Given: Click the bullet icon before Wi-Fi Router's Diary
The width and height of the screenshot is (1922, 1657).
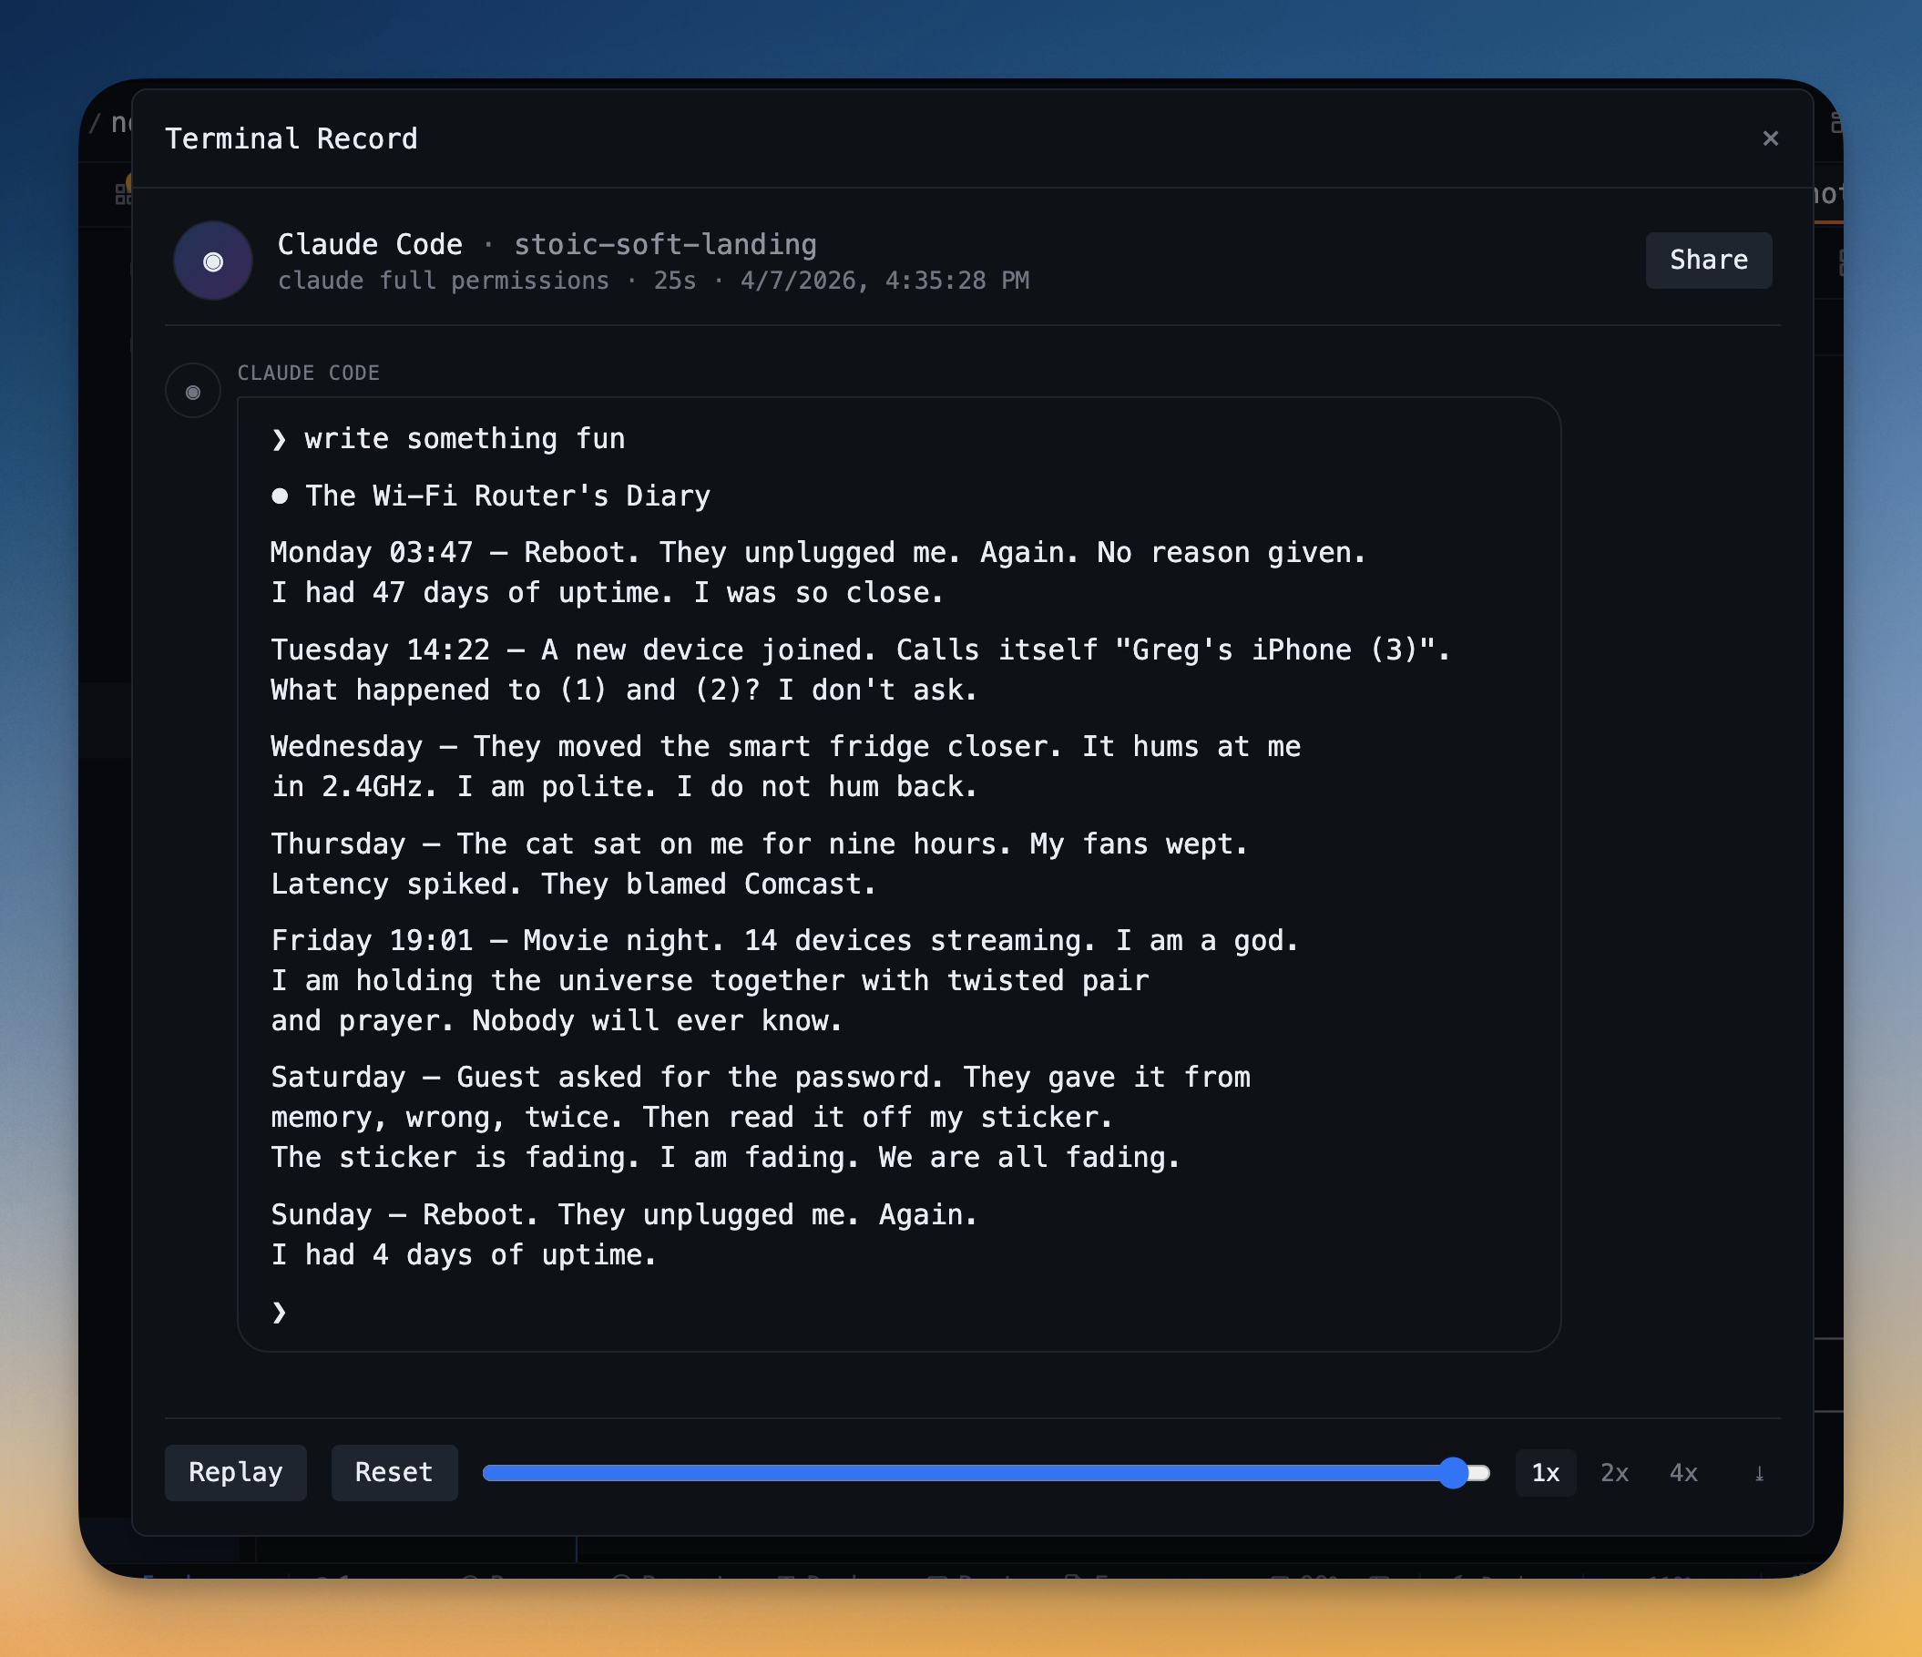Looking at the screenshot, I should pos(281,496).
